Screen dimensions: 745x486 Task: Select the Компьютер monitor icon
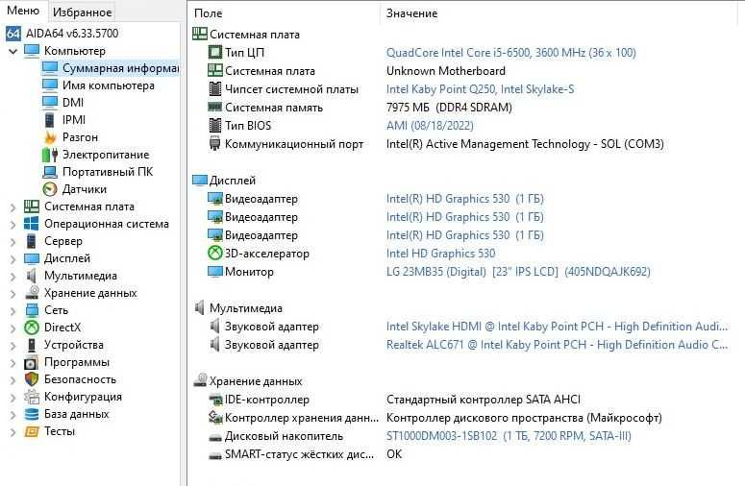(32, 50)
